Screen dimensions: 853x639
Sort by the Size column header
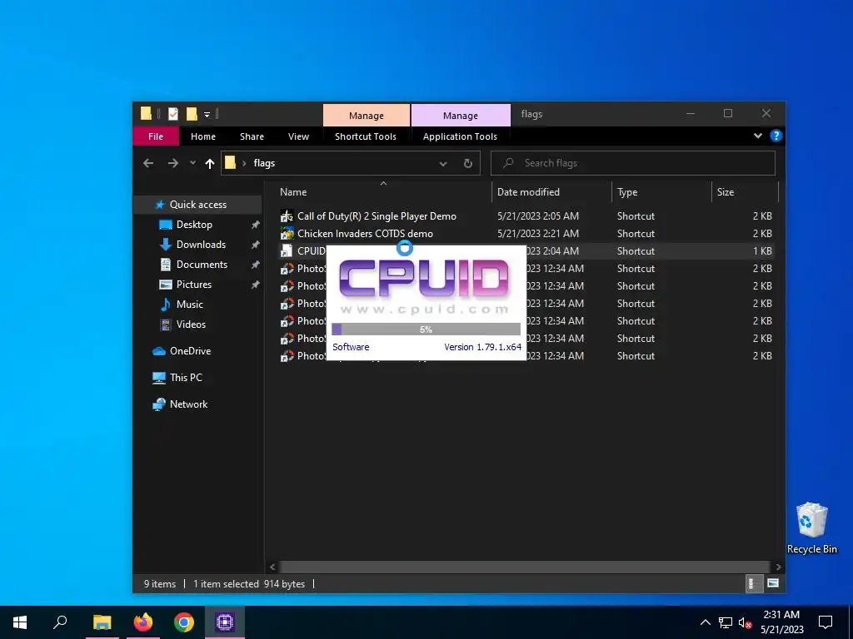(x=745, y=192)
